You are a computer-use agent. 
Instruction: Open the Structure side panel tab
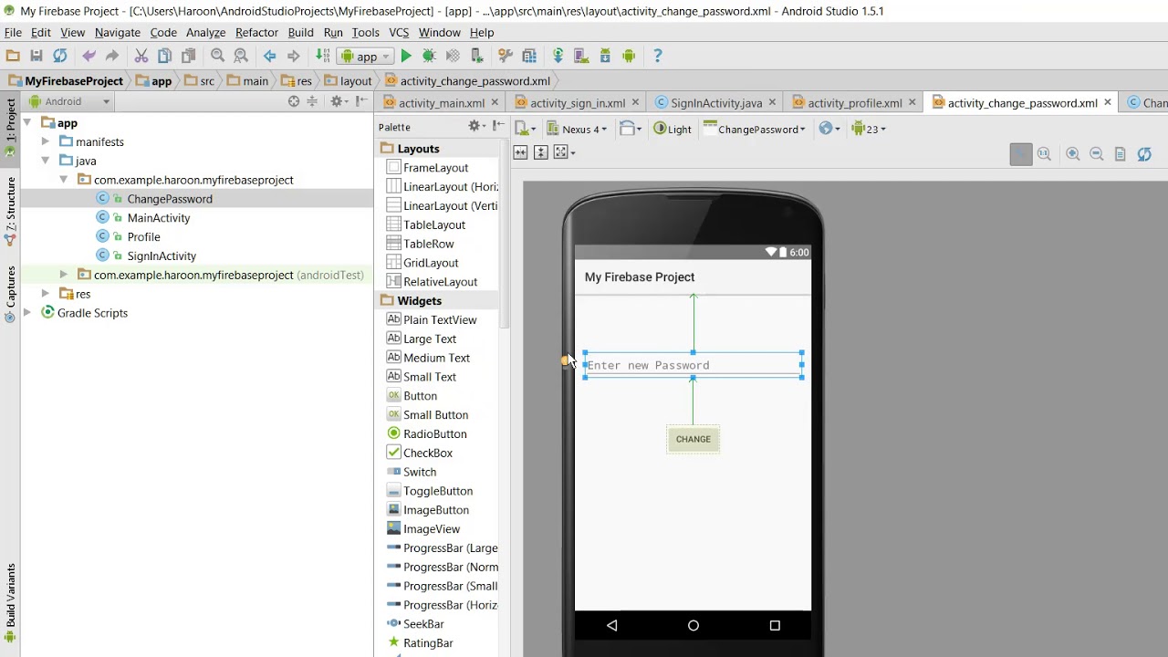10,212
